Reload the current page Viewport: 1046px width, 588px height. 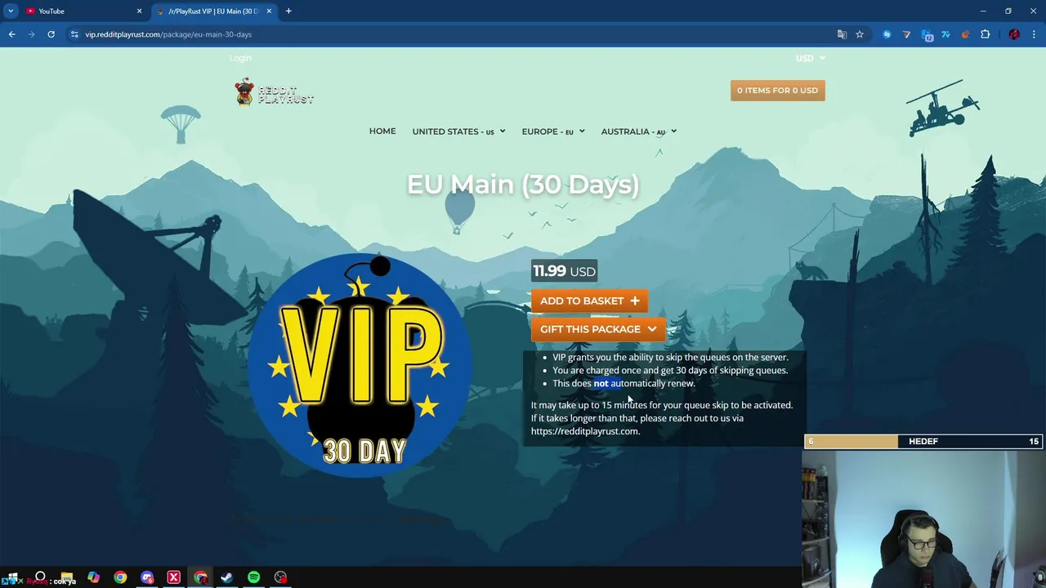pyautogui.click(x=51, y=34)
